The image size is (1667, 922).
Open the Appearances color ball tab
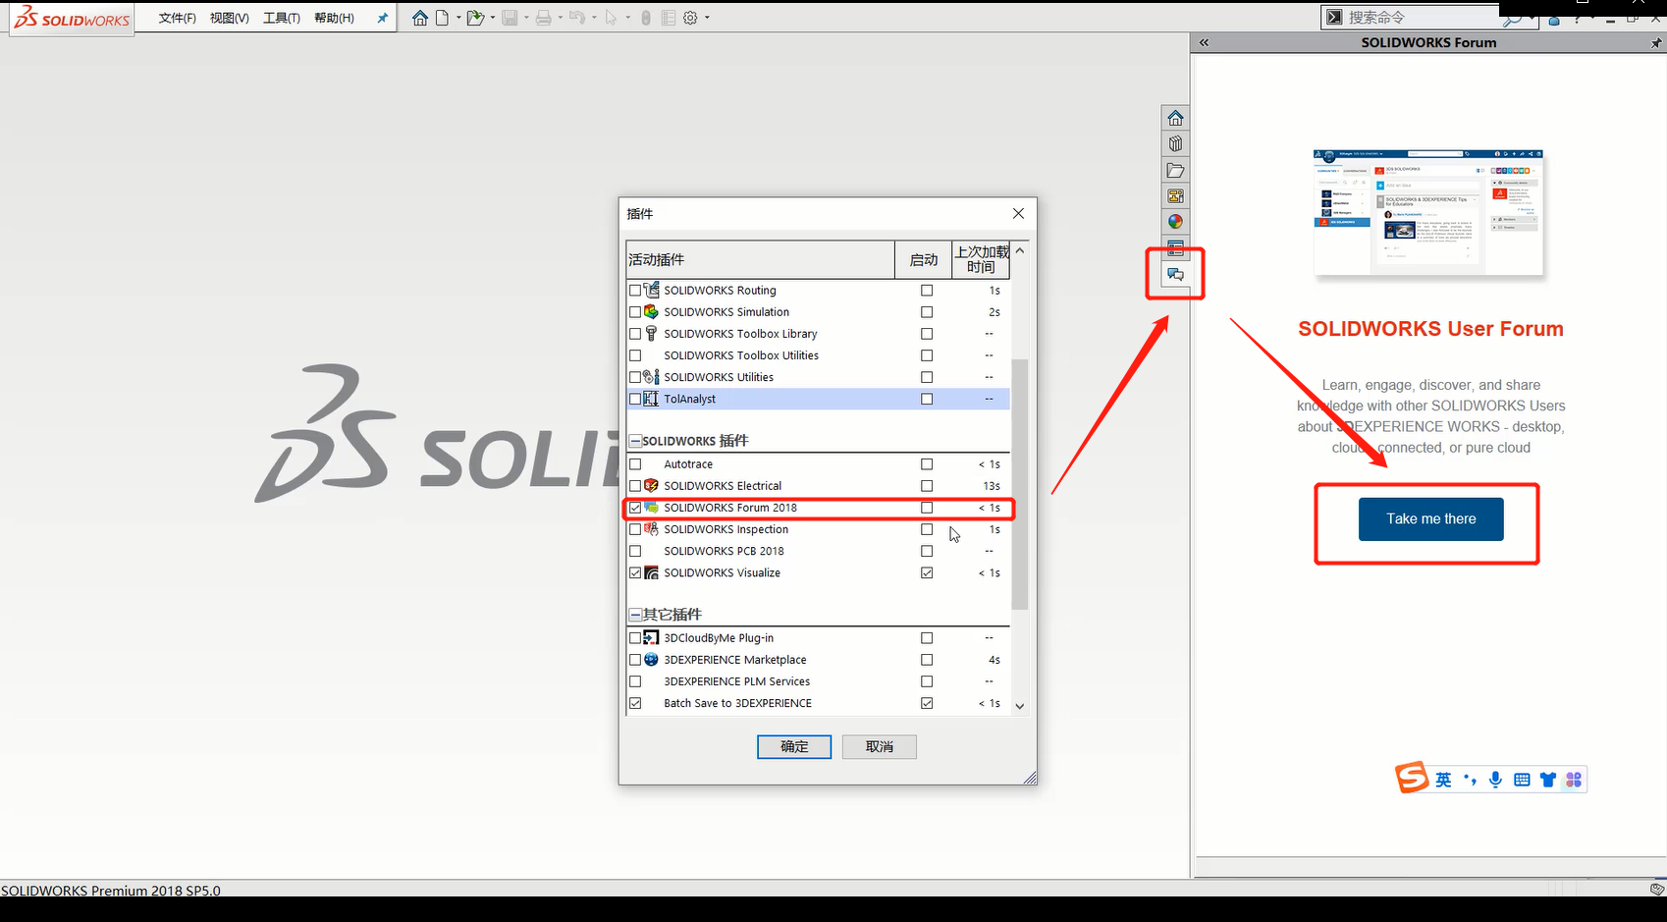(x=1175, y=222)
